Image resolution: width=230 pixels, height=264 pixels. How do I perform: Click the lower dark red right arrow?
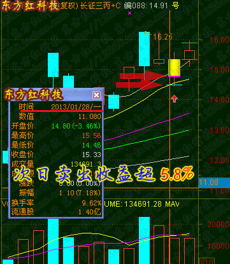pos(140,85)
